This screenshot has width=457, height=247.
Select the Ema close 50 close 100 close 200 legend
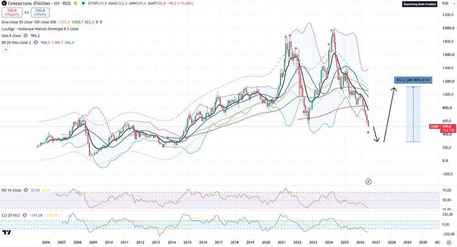pos(29,22)
